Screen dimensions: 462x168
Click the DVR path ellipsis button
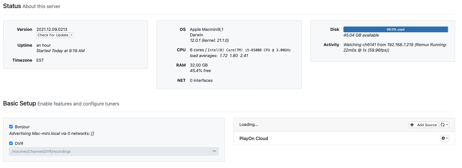(214, 151)
